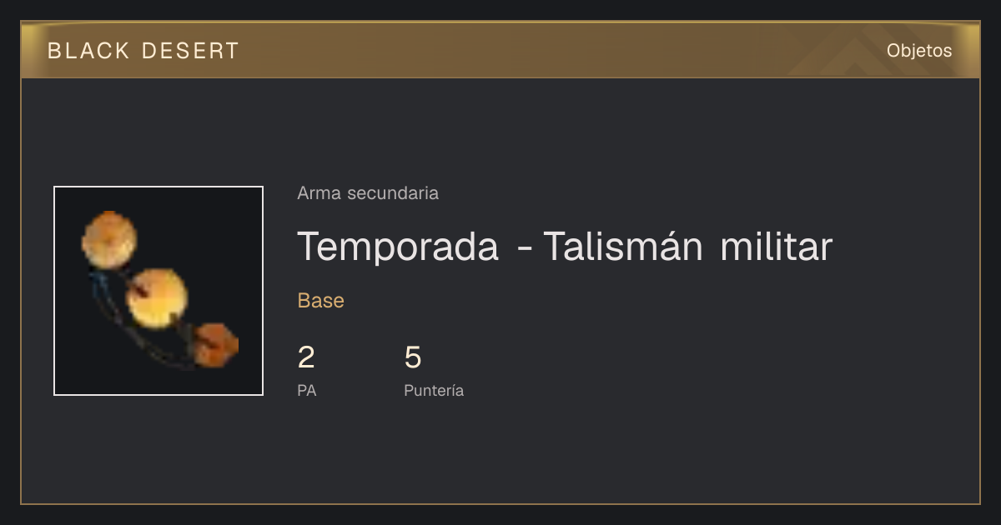1001x525 pixels.
Task: Click the dash between Temporada and Talismán
Action: [522, 249]
